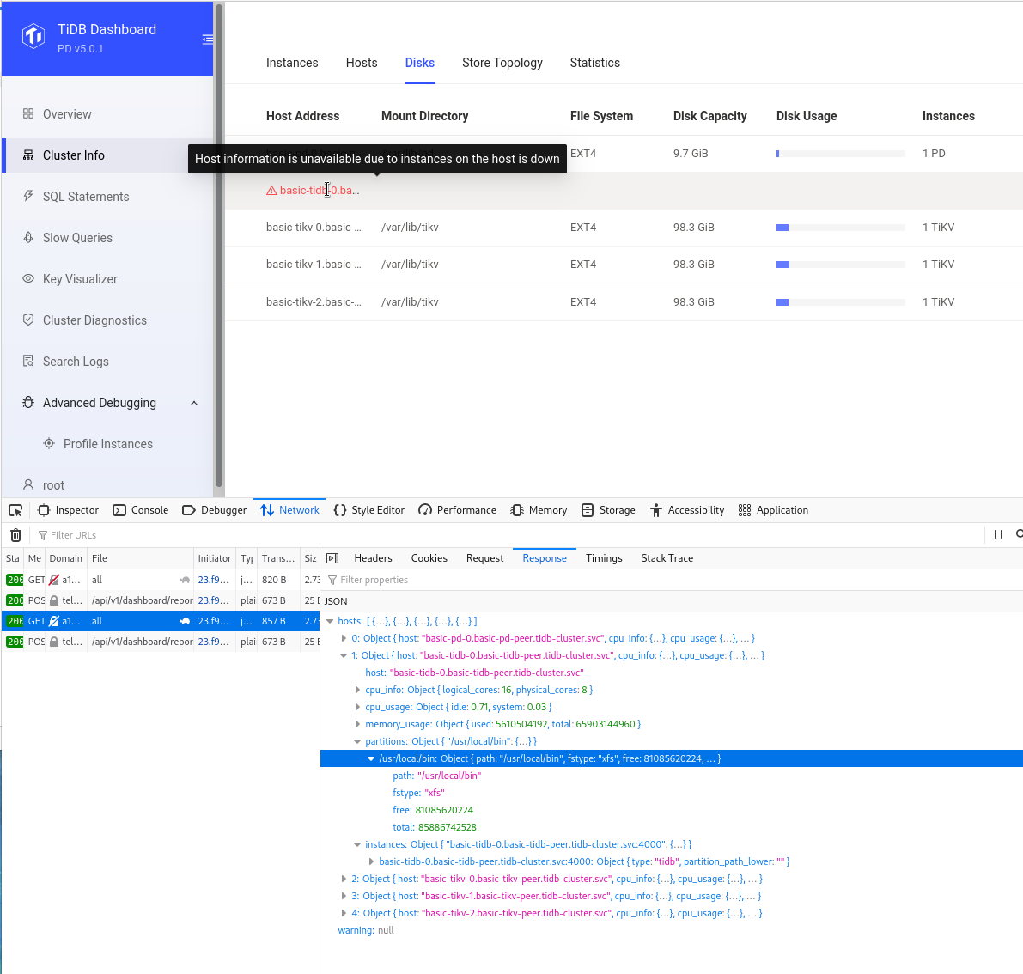Collapse the hosts array in JSON response
1023x974 pixels.
(330, 622)
